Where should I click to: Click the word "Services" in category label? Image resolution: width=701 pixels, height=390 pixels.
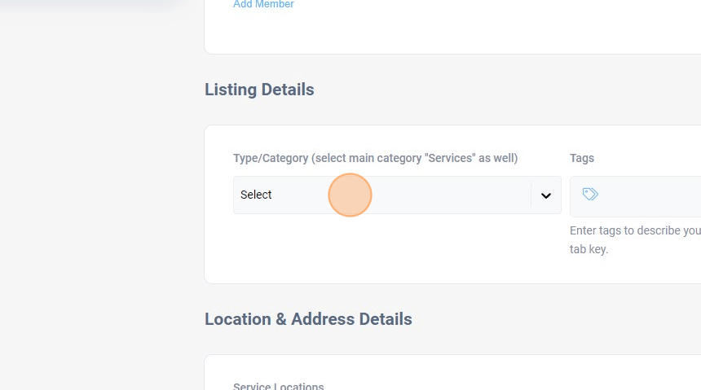tap(450, 158)
